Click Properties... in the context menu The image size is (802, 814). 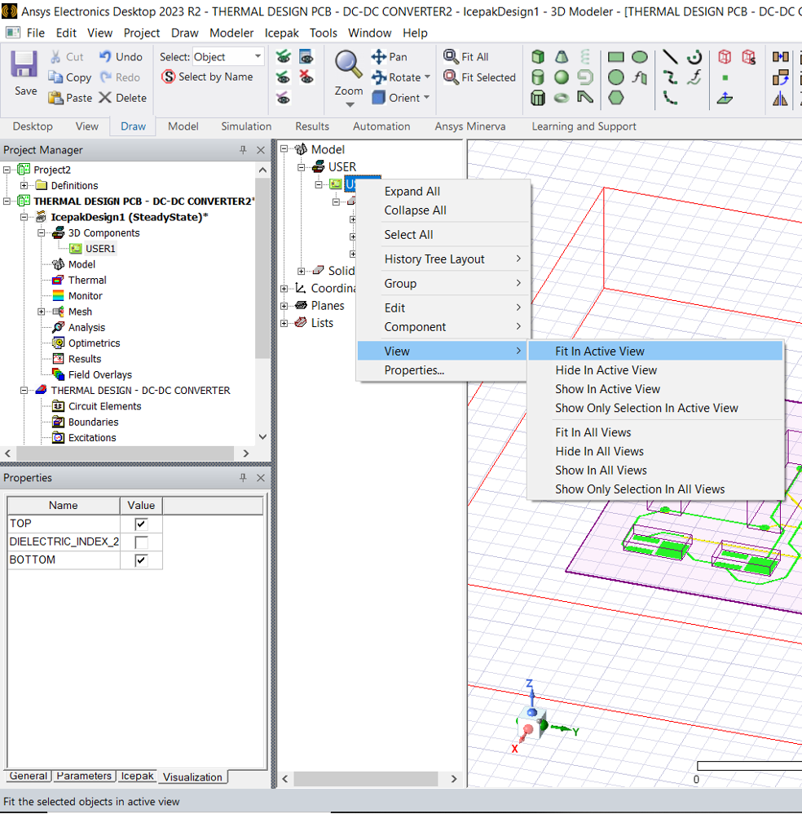[414, 370]
